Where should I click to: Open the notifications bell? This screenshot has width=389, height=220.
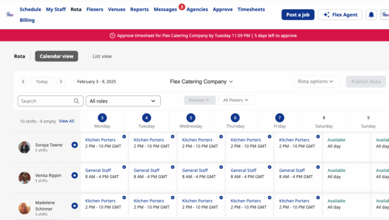pos(371,15)
